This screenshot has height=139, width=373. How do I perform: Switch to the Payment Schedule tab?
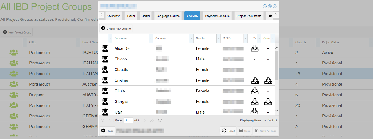click(x=217, y=16)
